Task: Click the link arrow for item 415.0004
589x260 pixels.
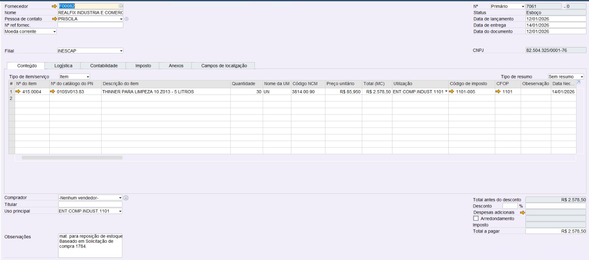Action: (18, 92)
